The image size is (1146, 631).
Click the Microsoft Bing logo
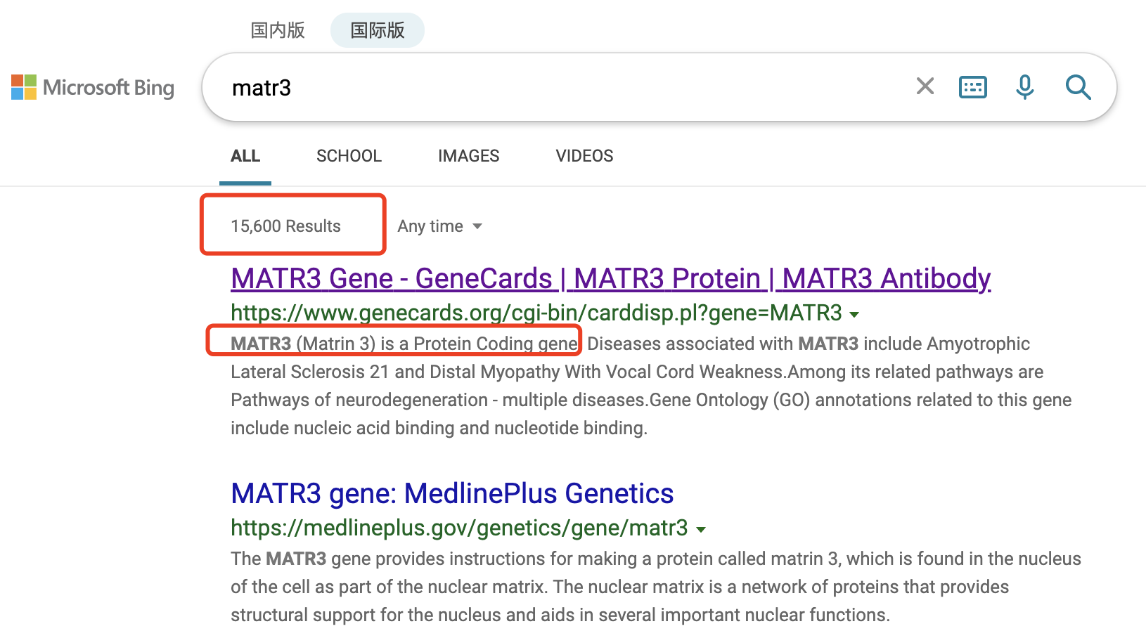pyautogui.click(x=93, y=87)
